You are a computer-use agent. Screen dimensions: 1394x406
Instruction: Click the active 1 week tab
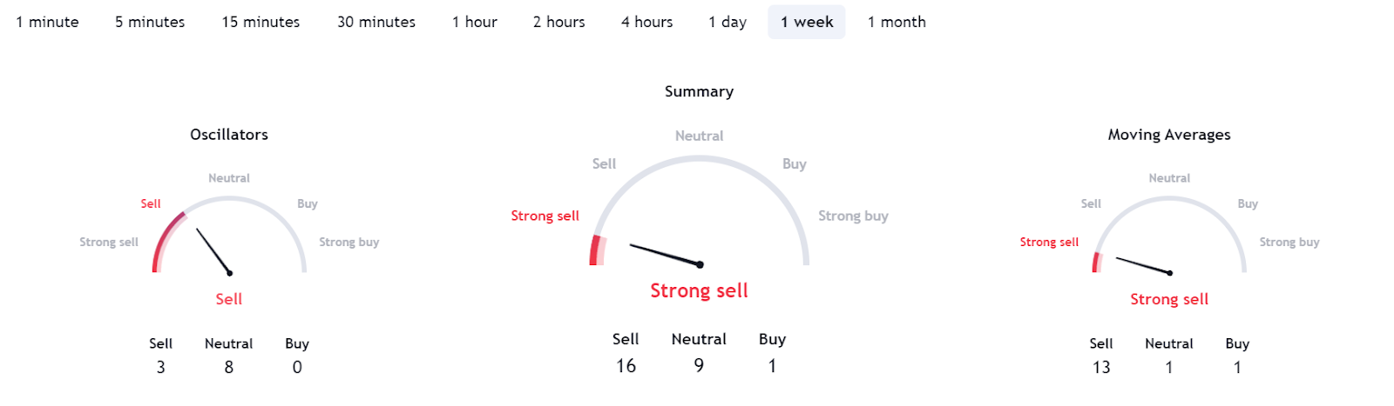pos(806,22)
